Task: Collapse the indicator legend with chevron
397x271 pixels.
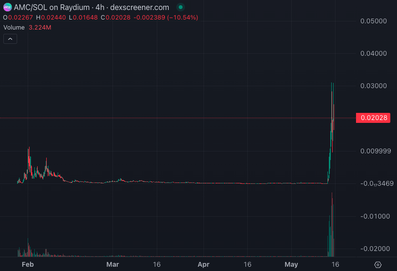Action: click(10, 39)
